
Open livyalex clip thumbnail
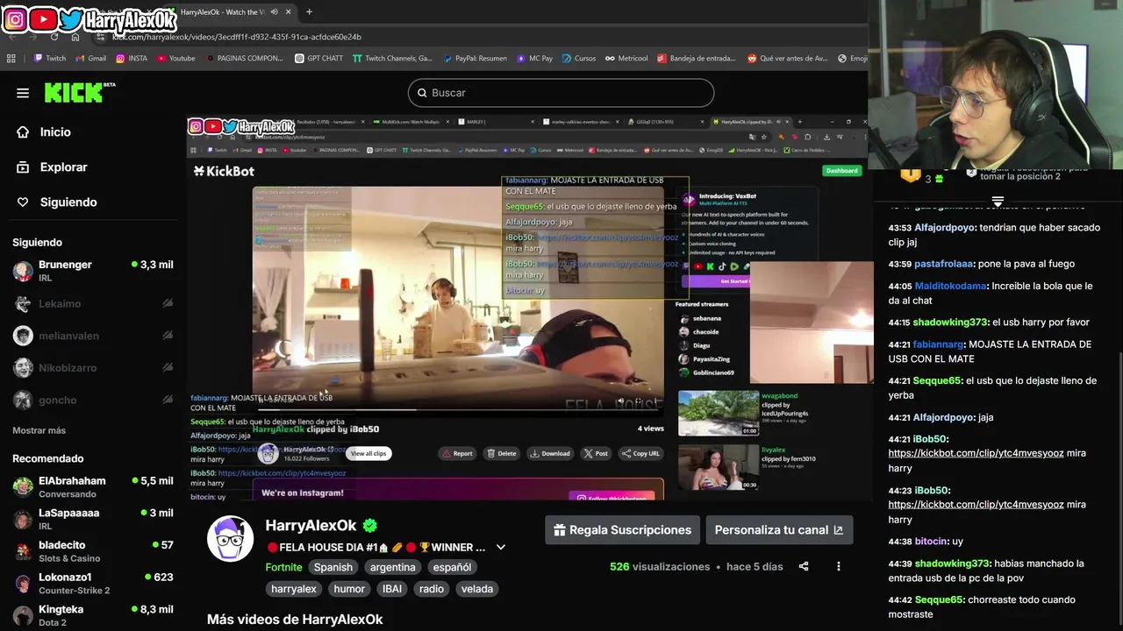[x=718, y=467]
